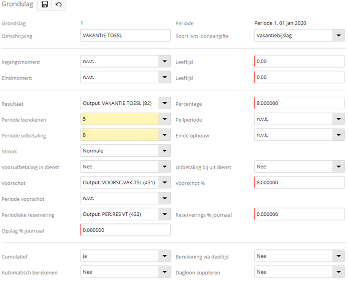Open the Voorschot output dropdown
Screen dimensions: 348x281
coord(165,182)
